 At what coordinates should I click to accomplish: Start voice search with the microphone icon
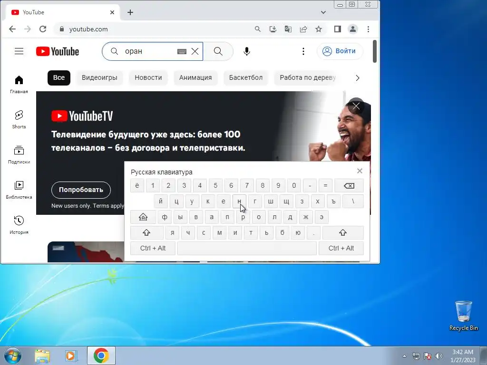247,51
